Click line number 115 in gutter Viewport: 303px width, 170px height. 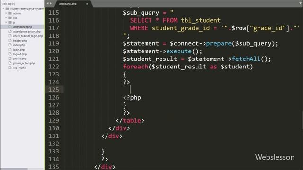pos(53,13)
